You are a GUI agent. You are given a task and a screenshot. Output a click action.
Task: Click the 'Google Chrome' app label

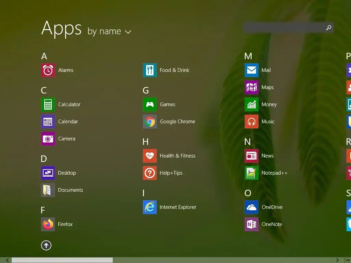[x=178, y=122]
